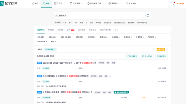Screen dimensions: 186x104
Task: Open the 关键词筛选 filter dropdown
Action: click(x=42, y=41)
